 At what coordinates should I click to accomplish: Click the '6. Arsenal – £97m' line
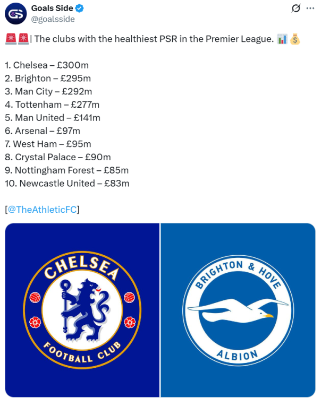point(43,131)
